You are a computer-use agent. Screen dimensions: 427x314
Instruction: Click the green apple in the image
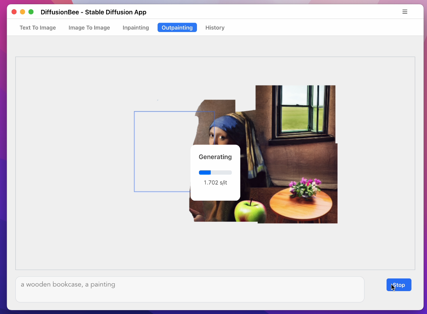point(250,211)
